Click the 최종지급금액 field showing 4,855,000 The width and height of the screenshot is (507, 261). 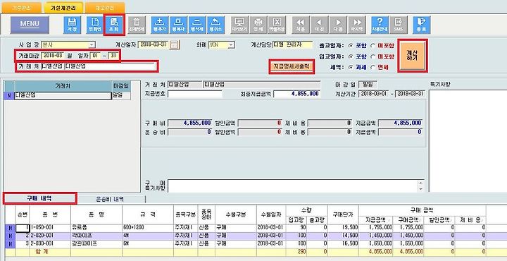pos(297,94)
